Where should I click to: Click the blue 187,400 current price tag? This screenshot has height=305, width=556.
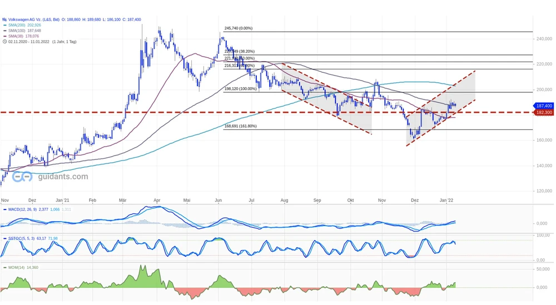(x=543, y=106)
